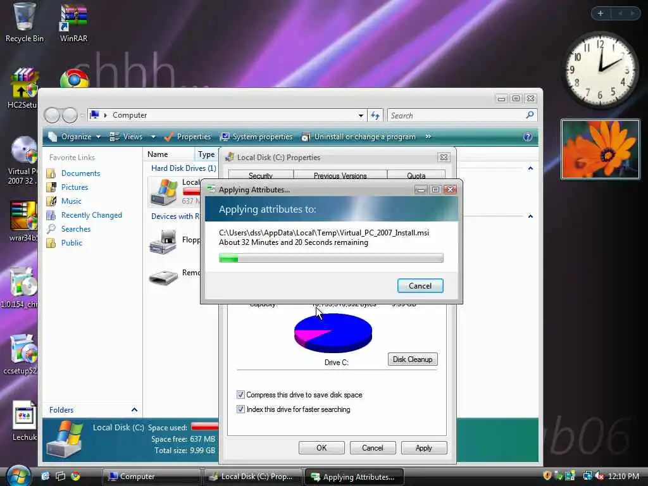The width and height of the screenshot is (648, 486).
Task: Click the Internet Explorer quick launch icon
Action: [x=45, y=476]
